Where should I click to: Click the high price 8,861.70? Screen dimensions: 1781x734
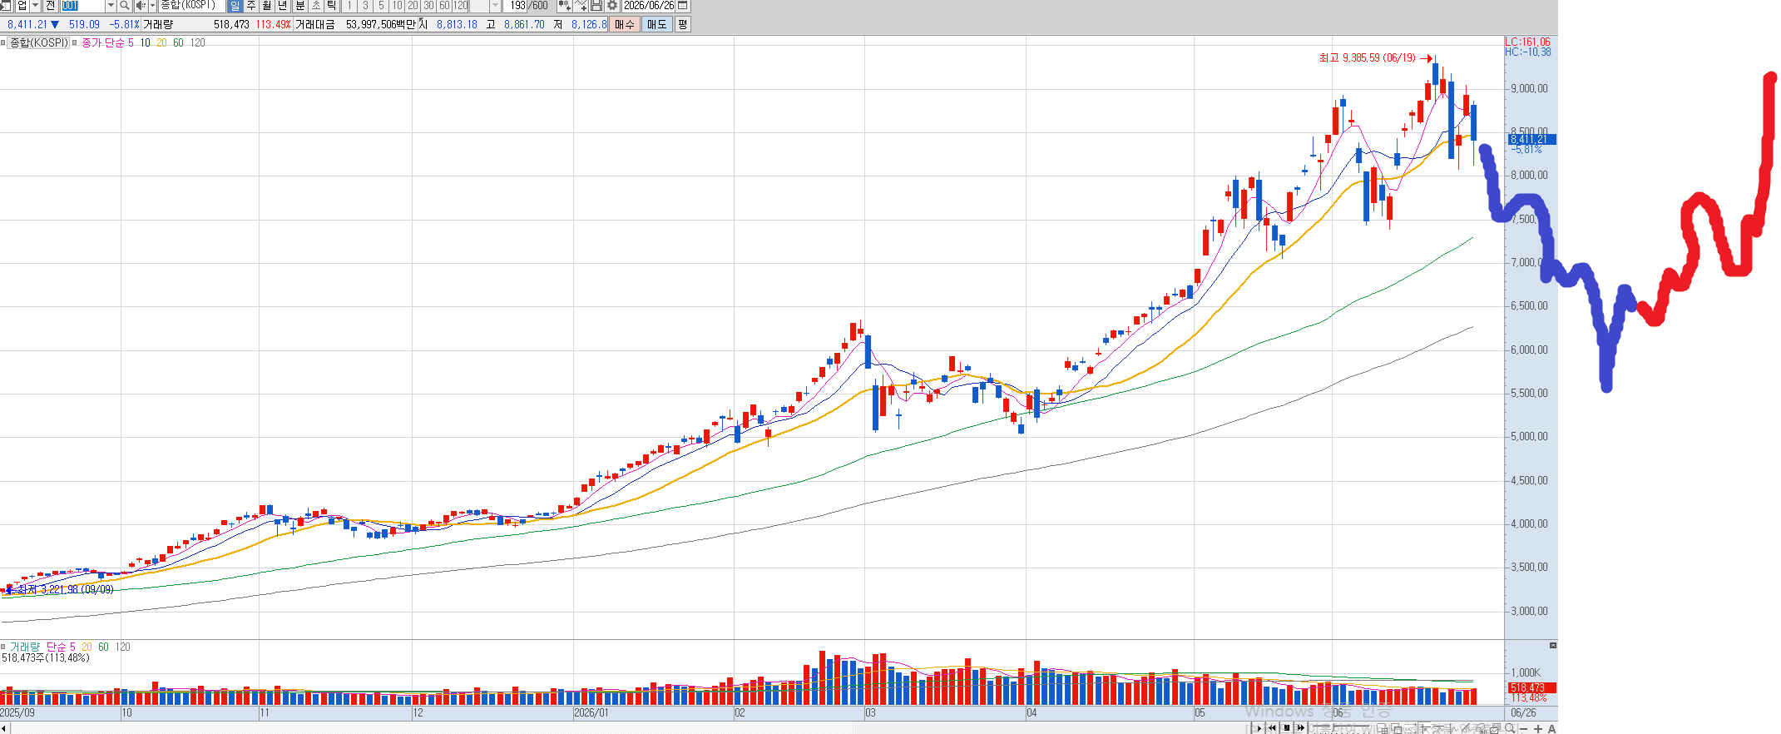click(x=524, y=24)
